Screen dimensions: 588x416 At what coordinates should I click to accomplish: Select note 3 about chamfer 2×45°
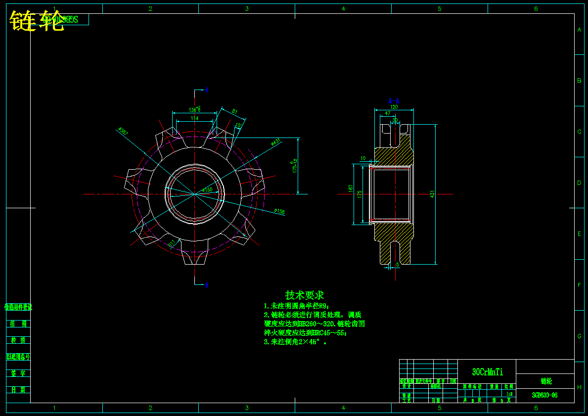click(295, 342)
